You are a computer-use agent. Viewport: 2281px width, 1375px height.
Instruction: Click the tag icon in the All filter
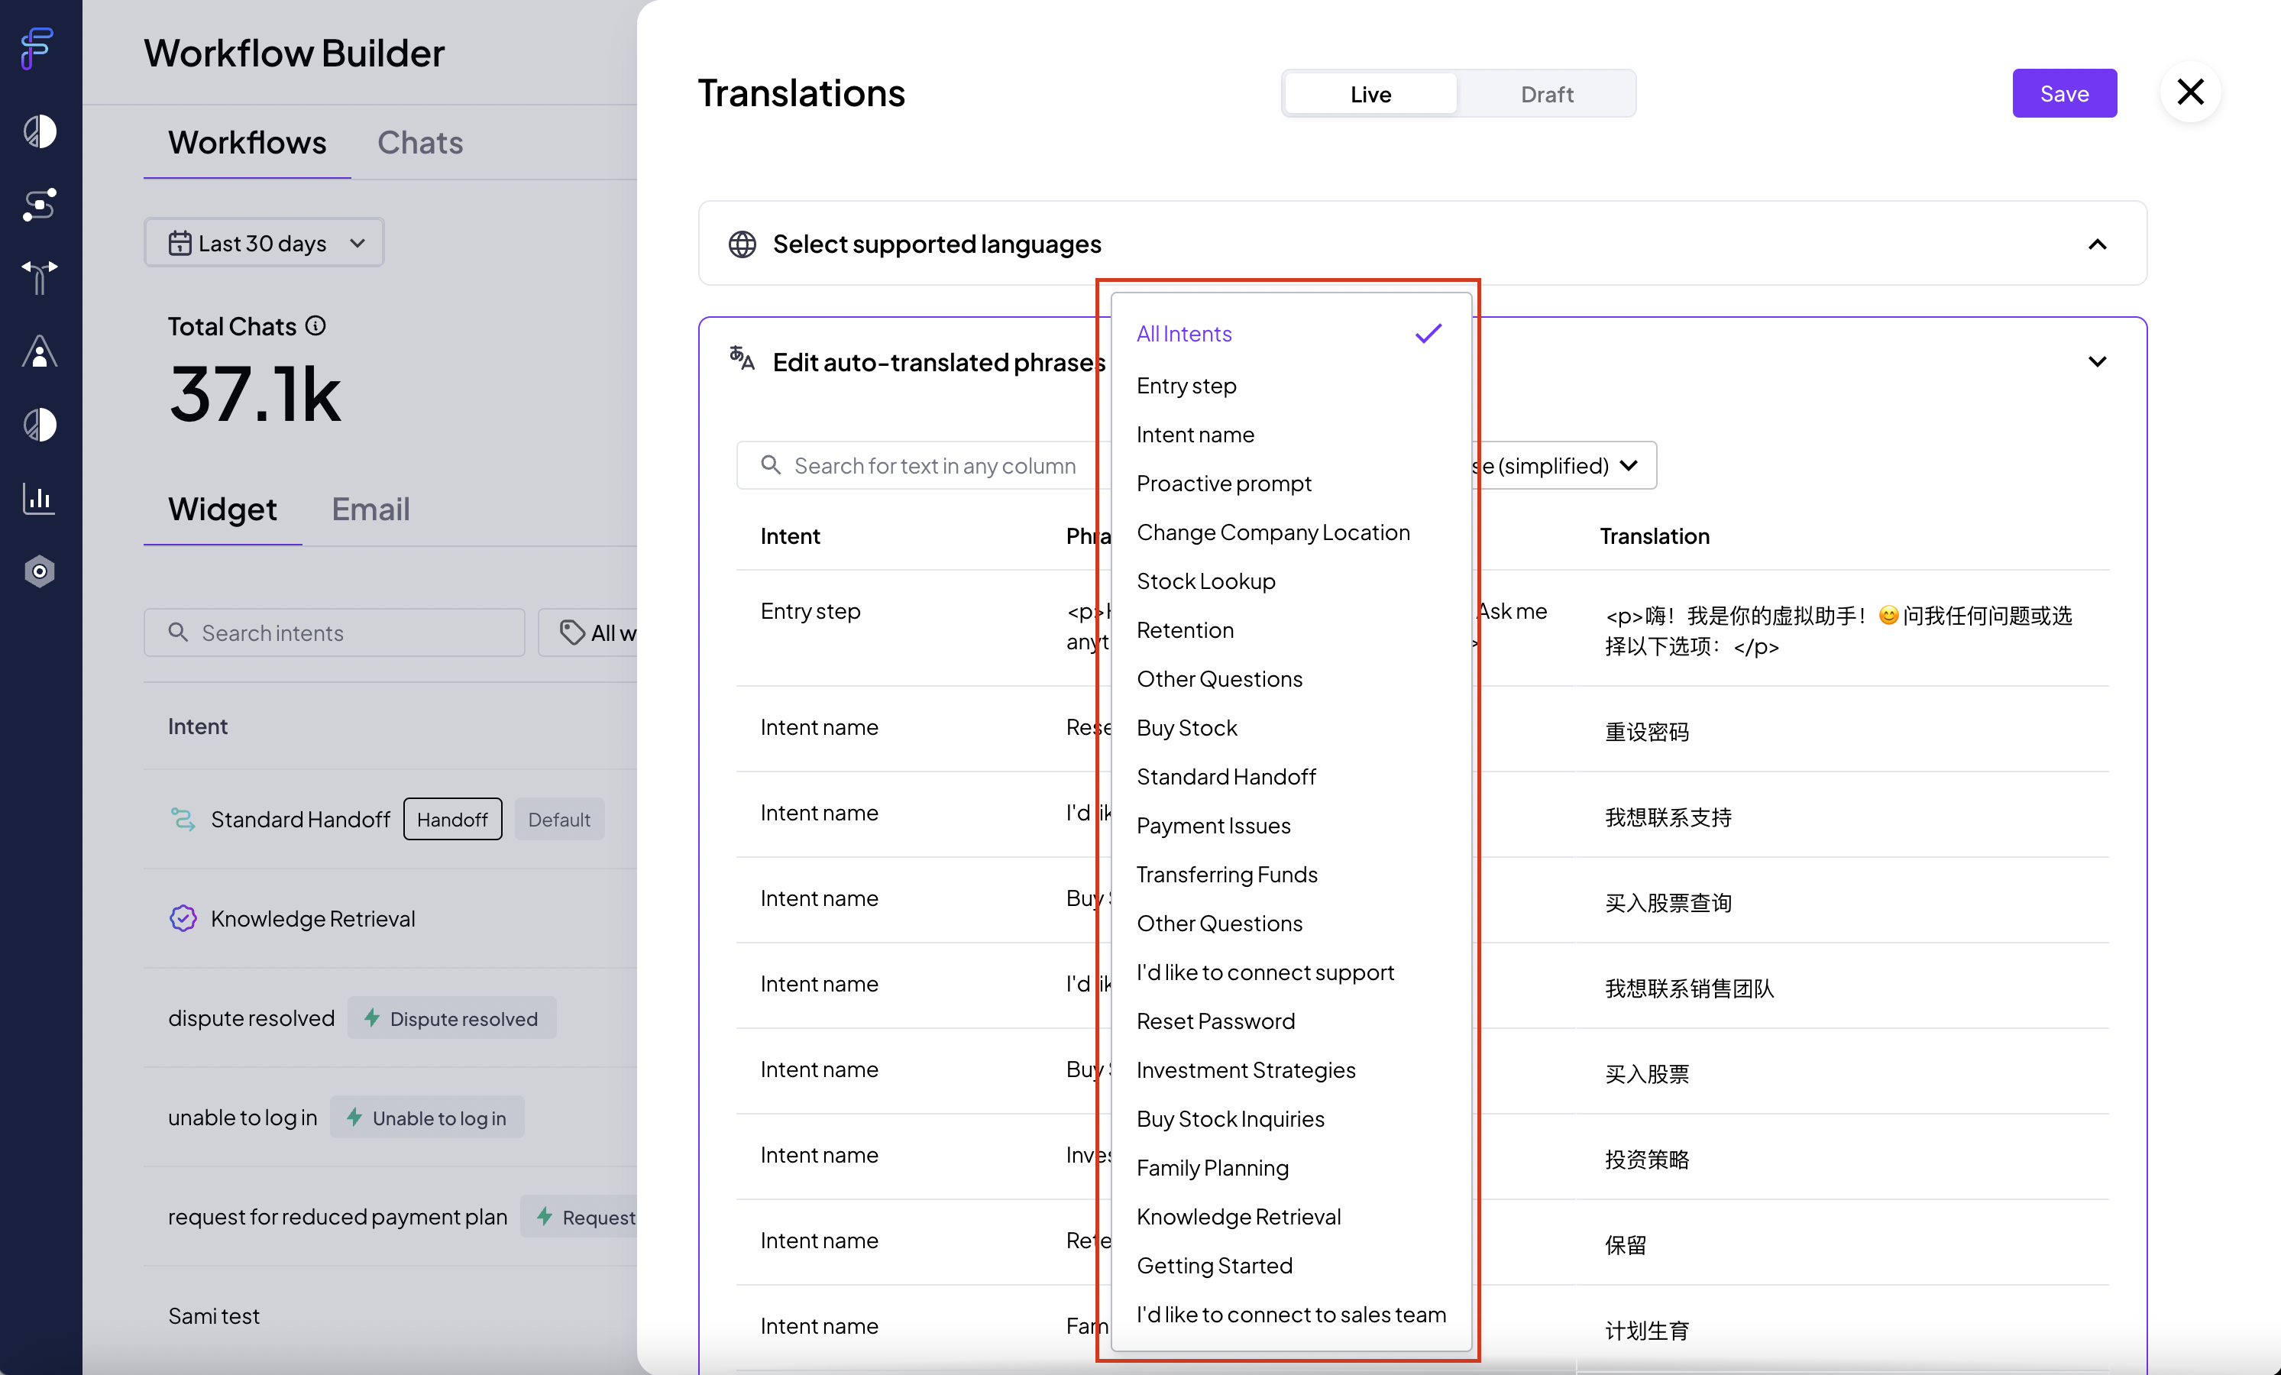click(x=572, y=632)
